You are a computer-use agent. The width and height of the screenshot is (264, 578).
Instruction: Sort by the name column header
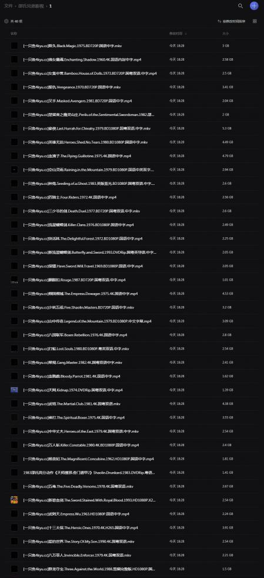(14, 34)
